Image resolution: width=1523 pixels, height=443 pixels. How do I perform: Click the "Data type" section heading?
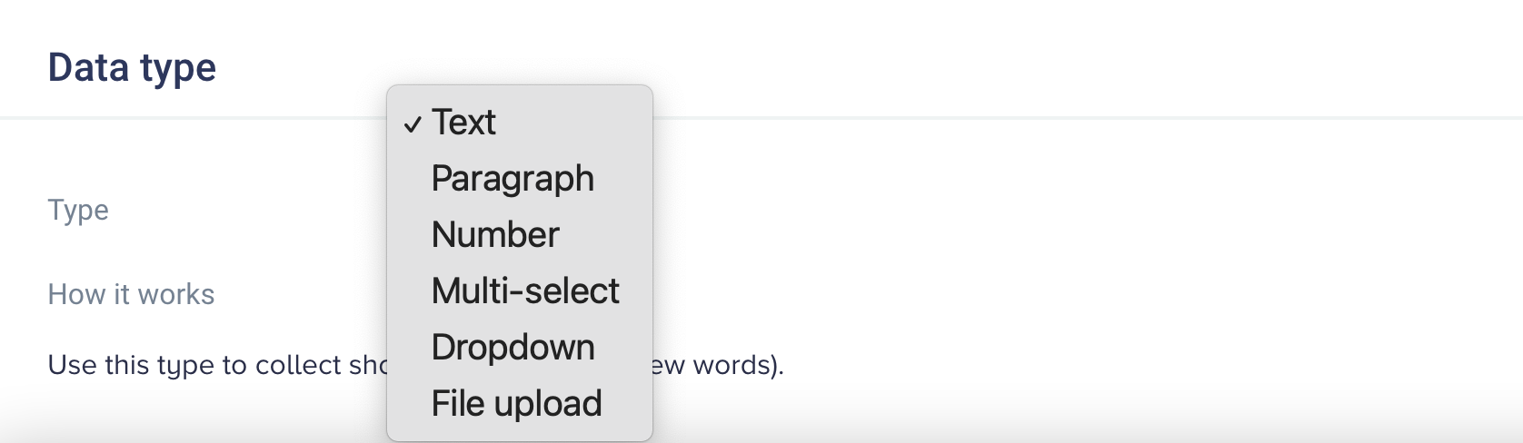(x=132, y=68)
